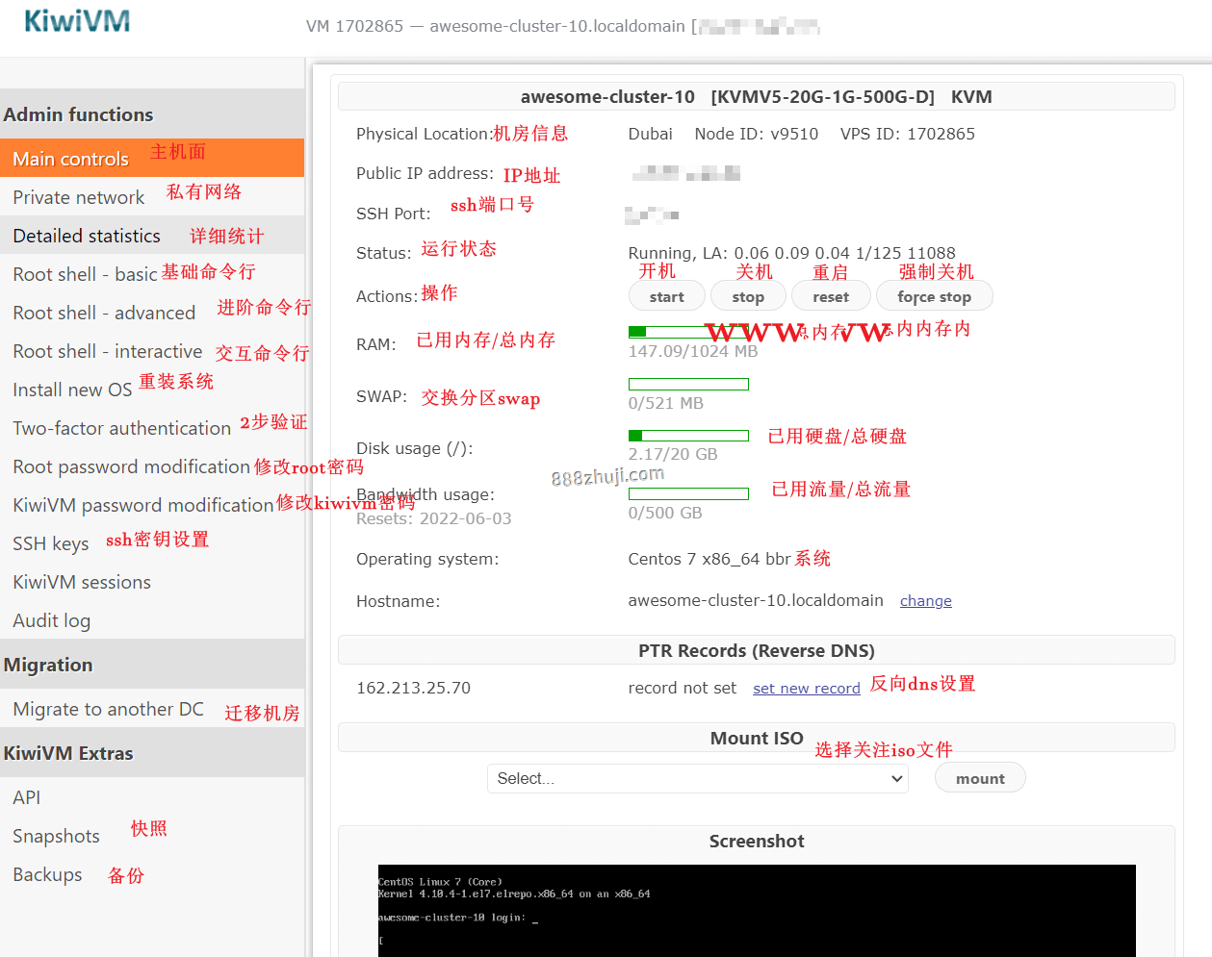Click the Mount ISO section header
The width and height of the screenshot is (1212, 957).
pyautogui.click(x=757, y=738)
